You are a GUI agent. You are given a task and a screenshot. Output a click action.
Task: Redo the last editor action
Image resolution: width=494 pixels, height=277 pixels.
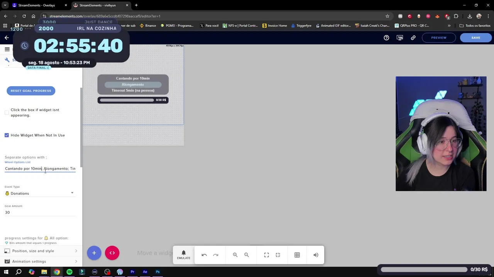pyautogui.click(x=216, y=255)
